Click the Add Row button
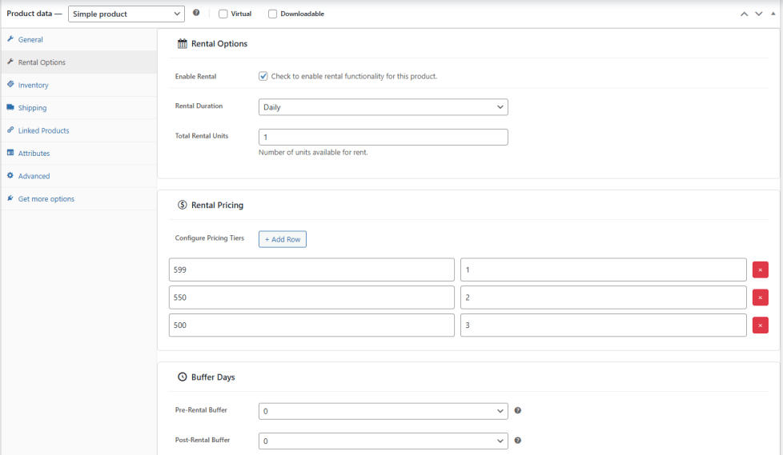This screenshot has height=455, width=783. (x=282, y=239)
